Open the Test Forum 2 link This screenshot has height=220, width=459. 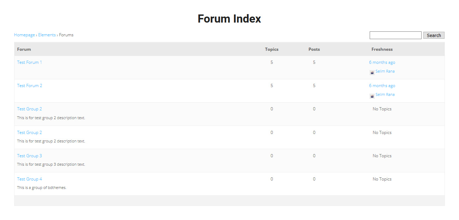(x=29, y=86)
